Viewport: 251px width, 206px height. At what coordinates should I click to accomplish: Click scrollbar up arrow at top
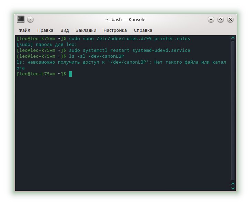(x=233, y=38)
